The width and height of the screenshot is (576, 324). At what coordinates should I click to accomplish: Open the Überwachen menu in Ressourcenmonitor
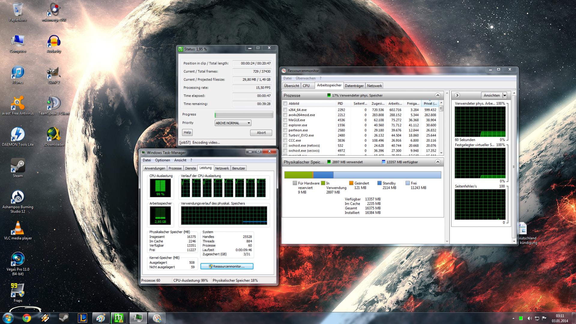(x=306, y=78)
